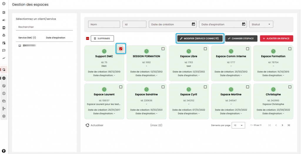
Task: Open the contact card icon in sidebar
Action: [x=4, y=28]
